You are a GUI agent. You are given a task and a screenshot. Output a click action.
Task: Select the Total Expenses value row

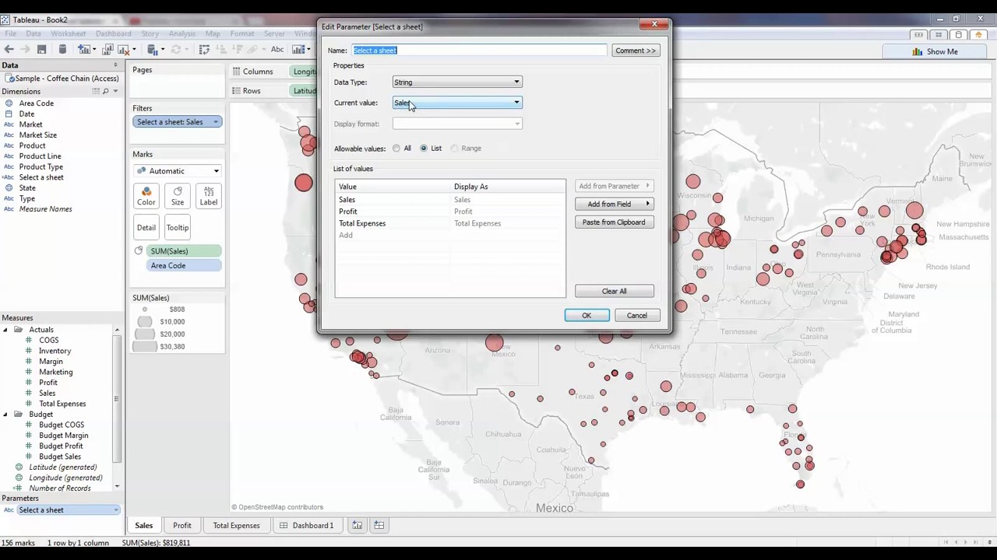click(450, 224)
